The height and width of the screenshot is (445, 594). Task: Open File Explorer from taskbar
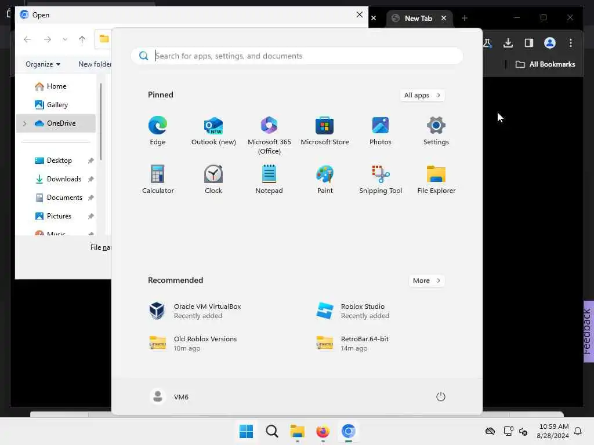[298, 431]
